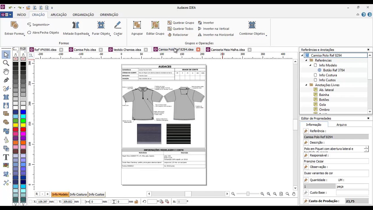
Task: Select the pen nib drawing tool
Action: (6, 80)
